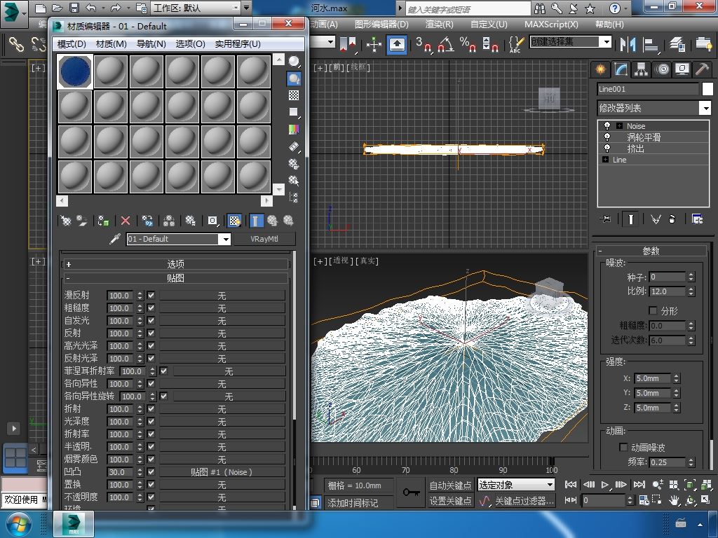Click the white object color swatch beside Line001

pyautogui.click(x=707, y=89)
